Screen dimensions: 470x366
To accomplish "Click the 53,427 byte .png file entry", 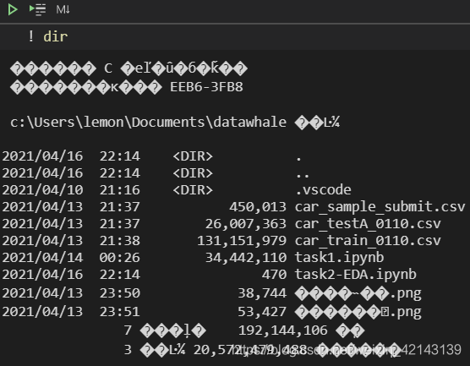I will 358,312.
